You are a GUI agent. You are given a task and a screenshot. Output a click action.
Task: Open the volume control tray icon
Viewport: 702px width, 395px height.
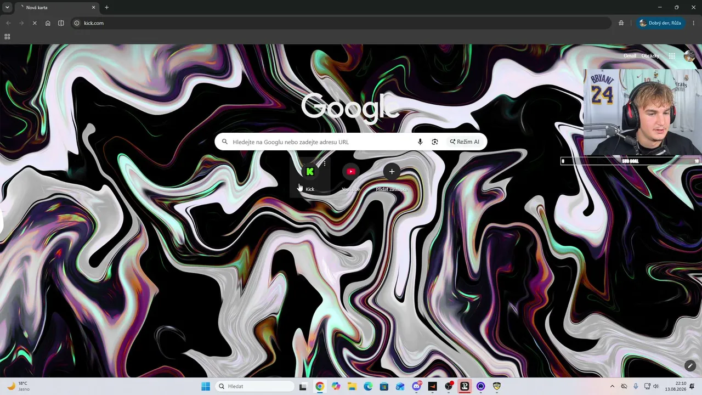656,386
